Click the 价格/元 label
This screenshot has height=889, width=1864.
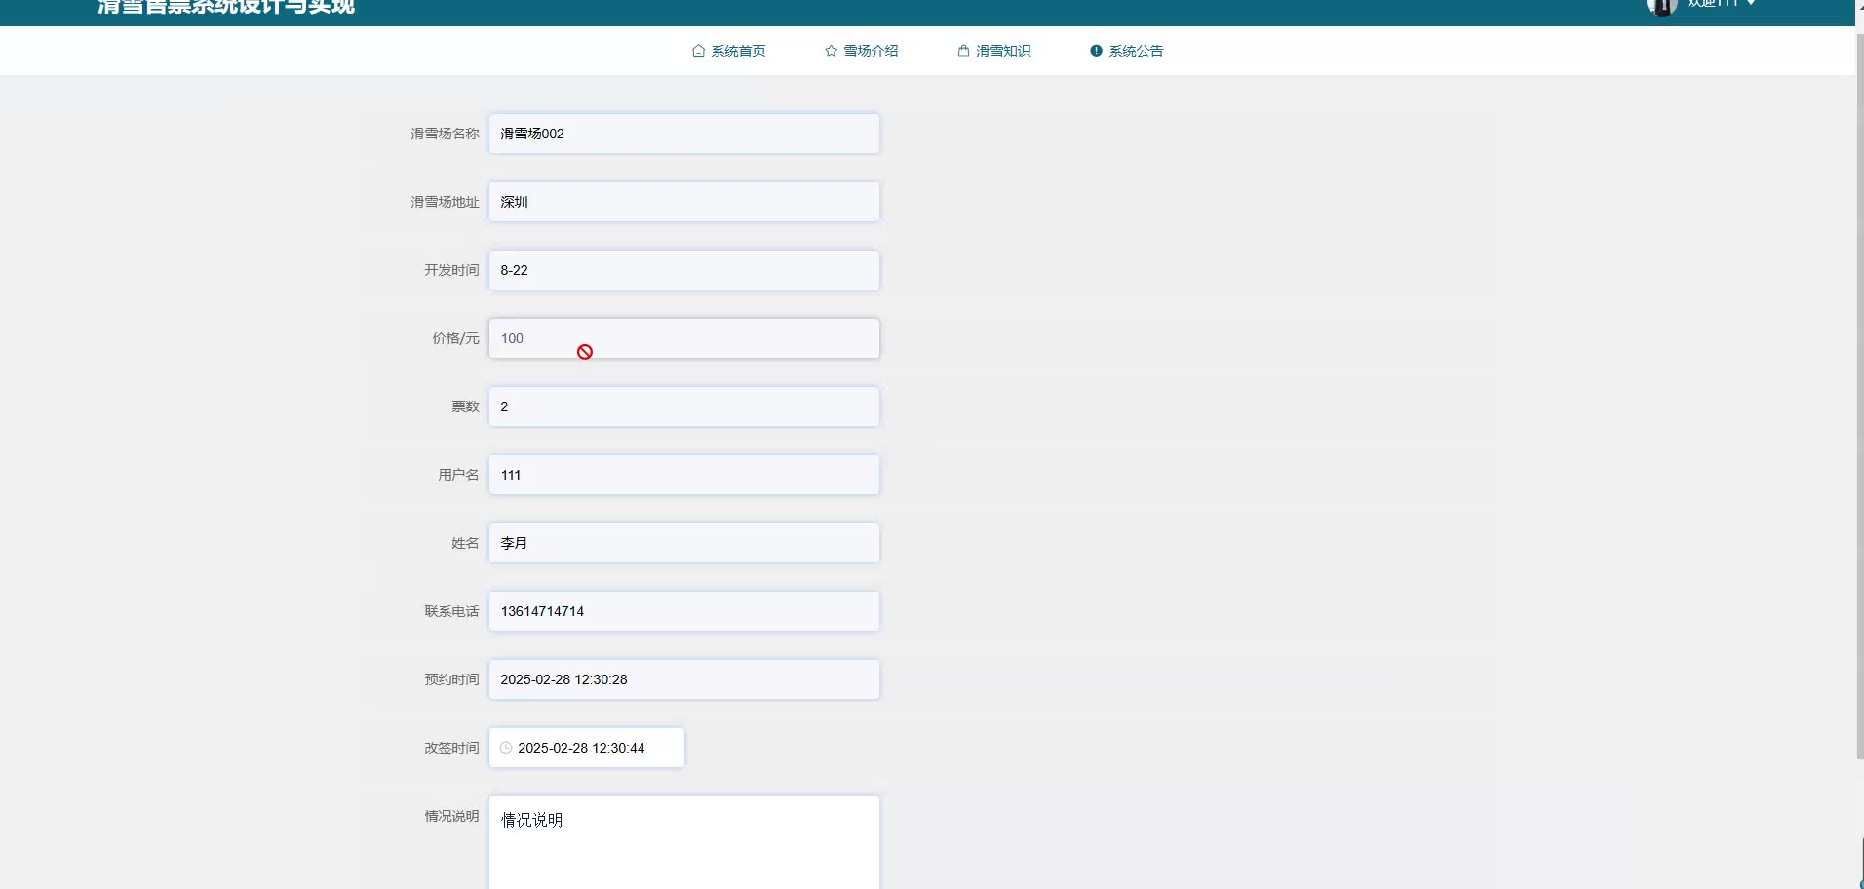pyautogui.click(x=455, y=338)
